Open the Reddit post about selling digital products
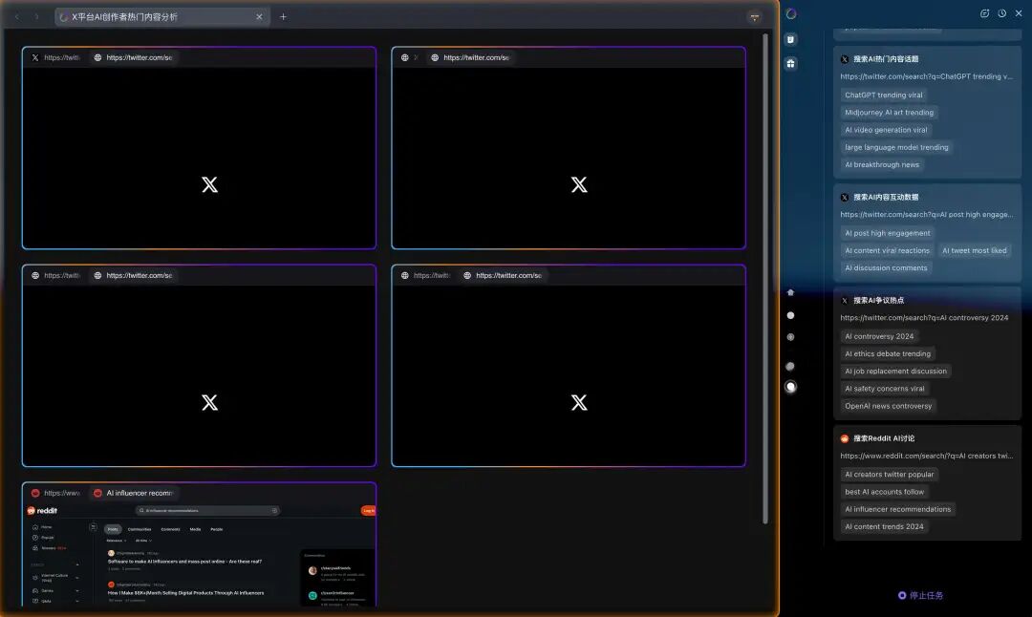 point(185,593)
